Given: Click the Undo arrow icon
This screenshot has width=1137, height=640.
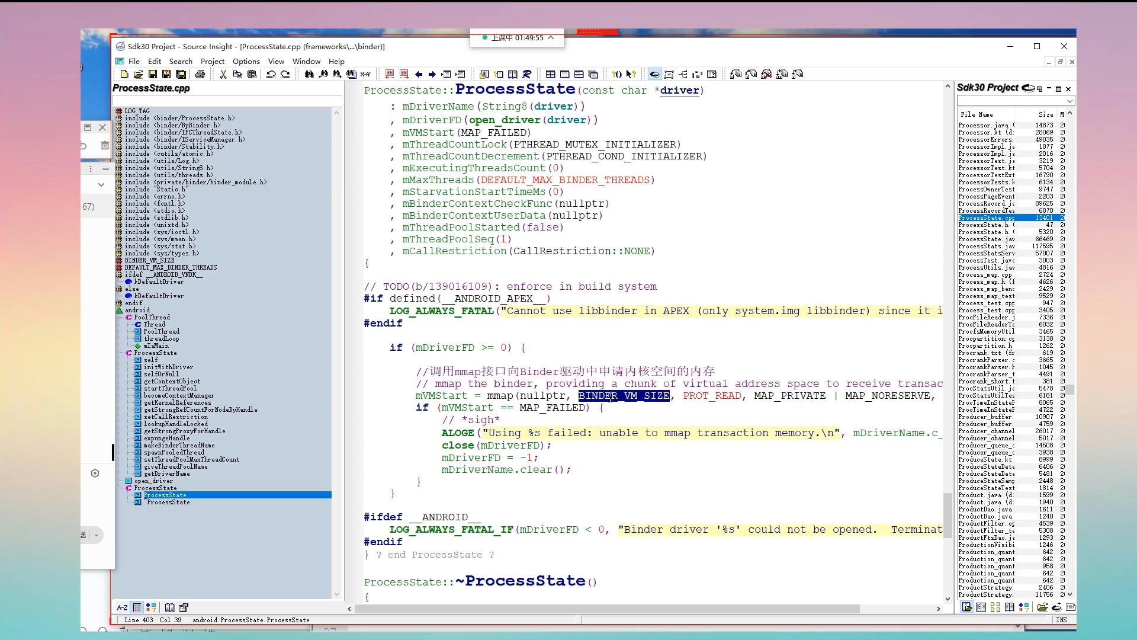Looking at the screenshot, I should (271, 74).
